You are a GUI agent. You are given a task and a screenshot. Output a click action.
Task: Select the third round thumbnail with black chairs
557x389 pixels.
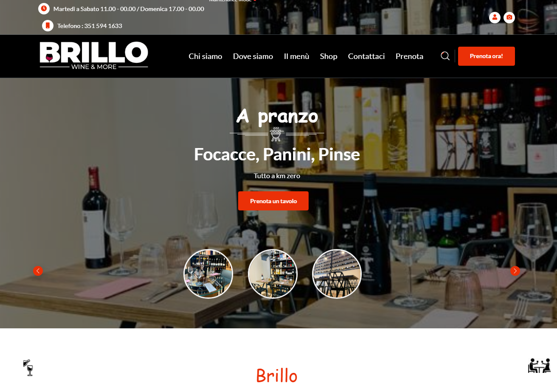pyautogui.click(x=337, y=274)
